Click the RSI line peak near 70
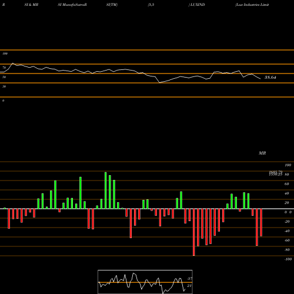Viewport: 294px width, 294px height. (x=13, y=63)
